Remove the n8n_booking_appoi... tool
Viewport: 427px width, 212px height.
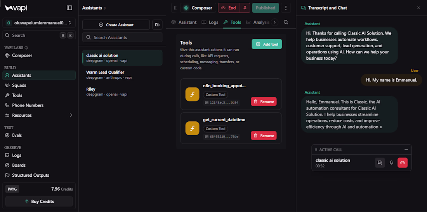(264, 102)
